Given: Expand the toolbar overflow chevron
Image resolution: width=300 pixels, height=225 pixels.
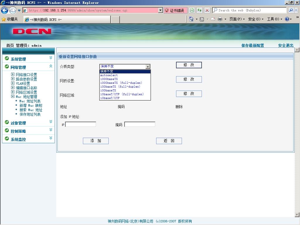Looking at the screenshot, I should click(298, 17).
